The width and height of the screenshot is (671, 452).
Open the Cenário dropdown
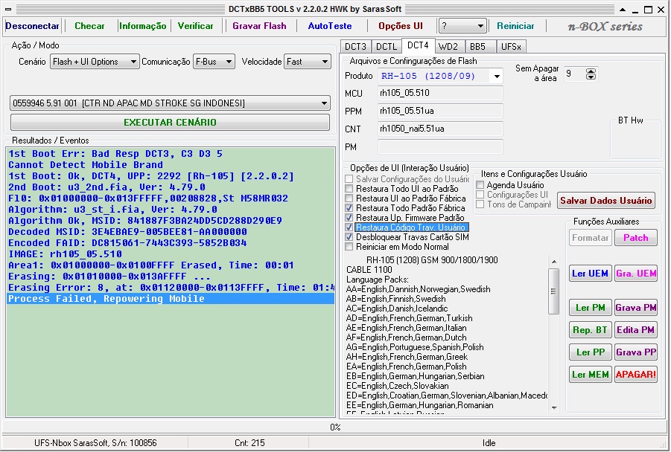click(x=95, y=62)
